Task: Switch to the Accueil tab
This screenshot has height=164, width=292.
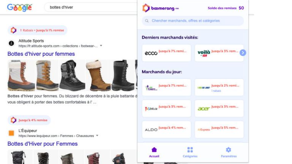Action: (x=154, y=152)
